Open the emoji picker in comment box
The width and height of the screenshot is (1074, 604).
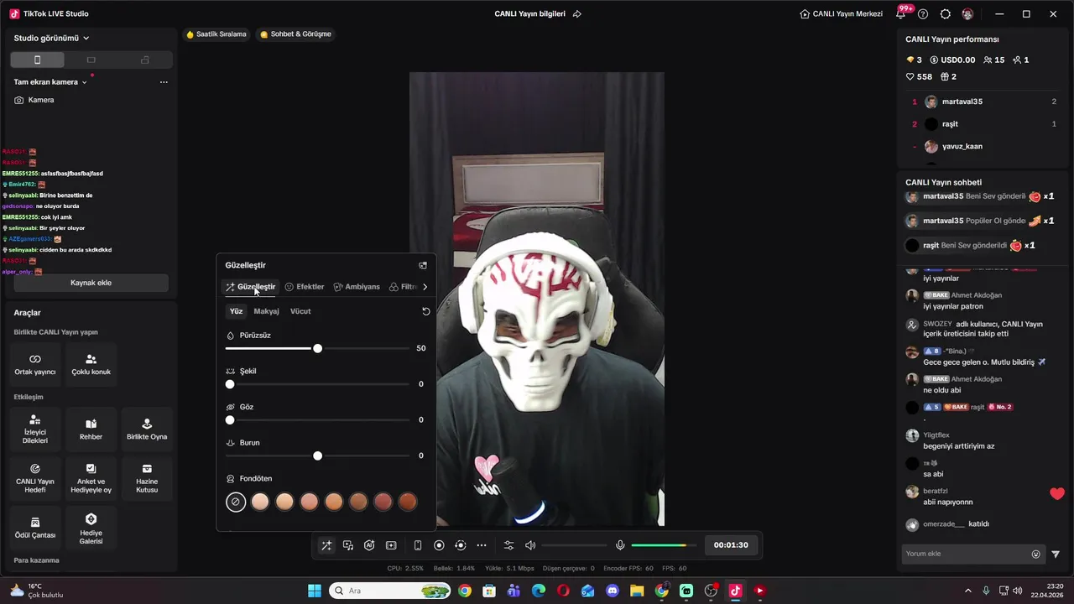[x=1035, y=554]
